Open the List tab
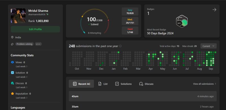The width and height of the screenshot is (226, 110). [x=103, y=84]
